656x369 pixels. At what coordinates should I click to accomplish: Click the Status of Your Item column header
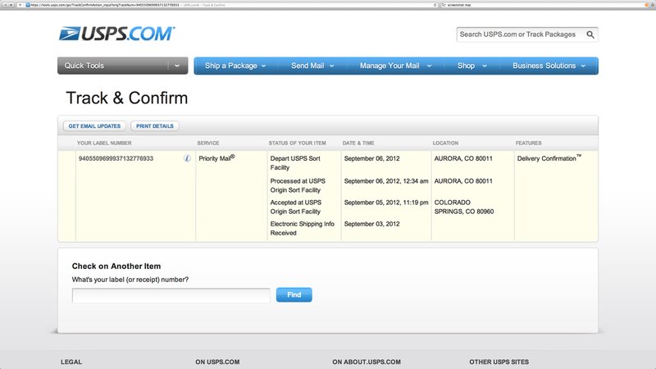click(x=297, y=143)
